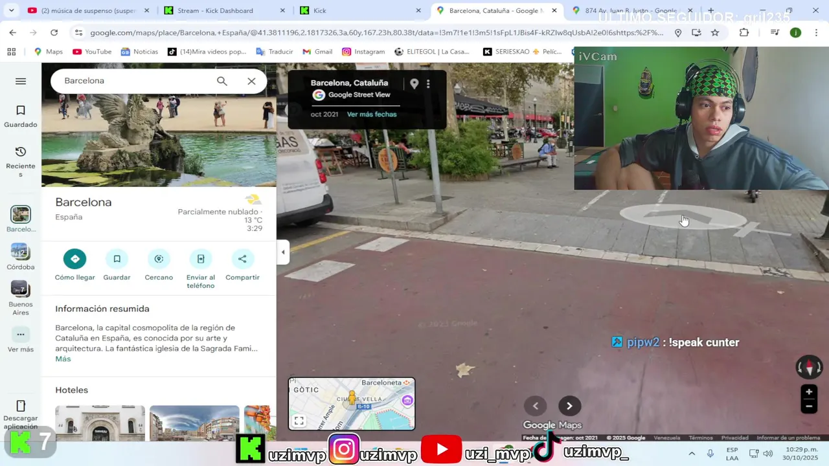Open the second hotel photo thumbnail
Viewport: 829px width, 466px height.
[194, 423]
